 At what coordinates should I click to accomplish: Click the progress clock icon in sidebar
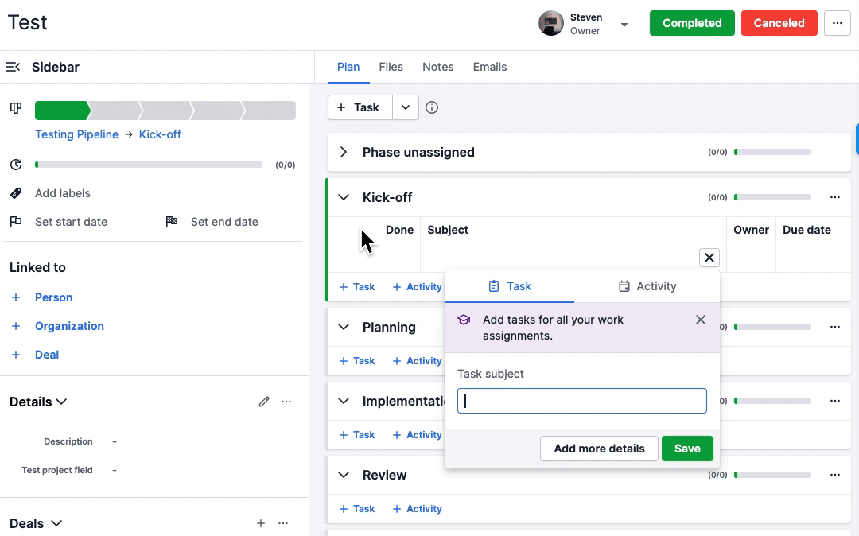click(14, 164)
